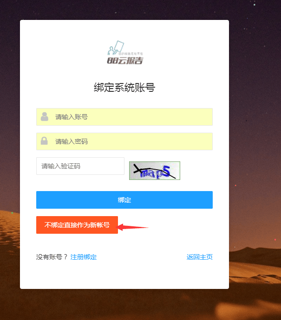Click the small tagline text above 88云报告
281x320 pixels.
click(131, 54)
